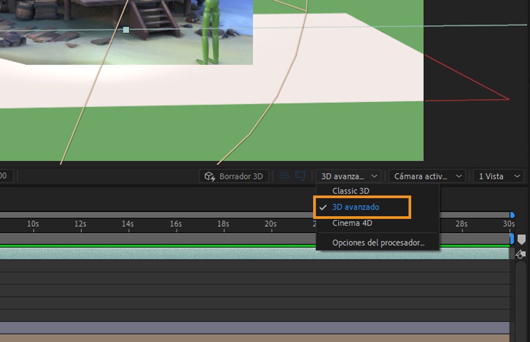The width and height of the screenshot is (530, 342).
Task: Enable the Borrador 3D draft mode icon
Action: [x=233, y=176]
